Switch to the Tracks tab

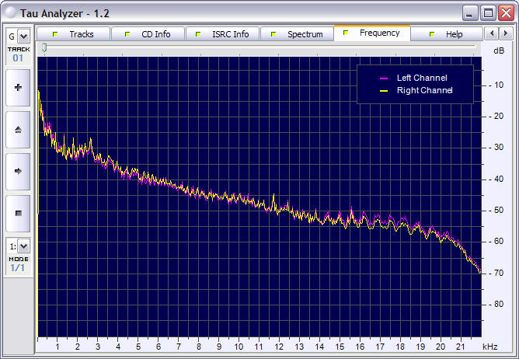pos(73,34)
